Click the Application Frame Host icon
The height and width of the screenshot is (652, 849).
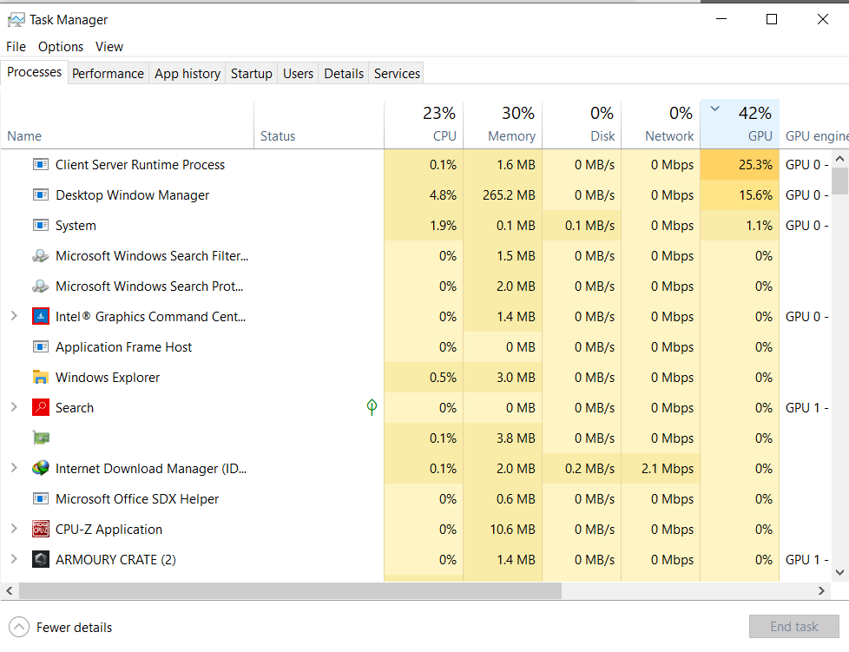click(41, 346)
